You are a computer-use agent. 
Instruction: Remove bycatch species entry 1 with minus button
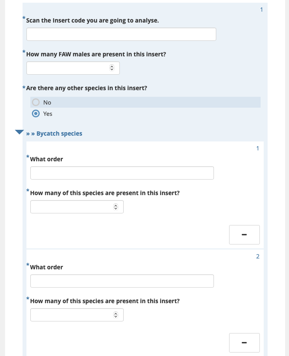pyautogui.click(x=245, y=235)
